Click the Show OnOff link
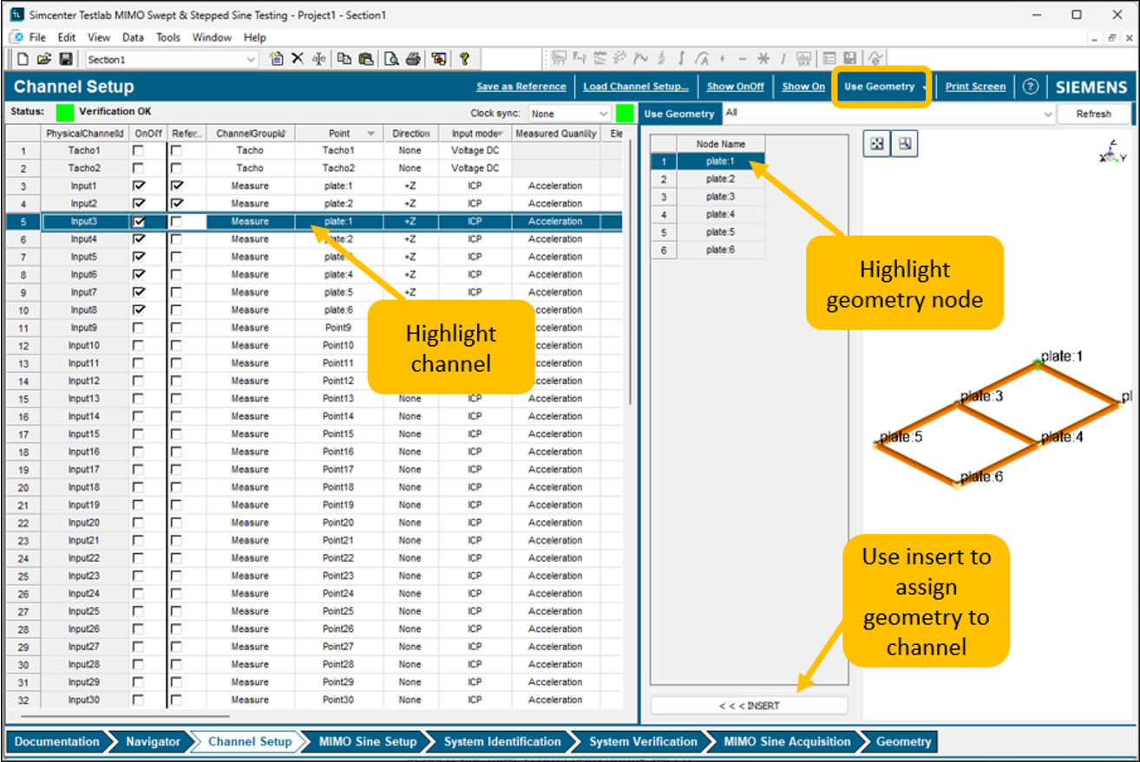The height and width of the screenshot is (762, 1140). coord(735,87)
